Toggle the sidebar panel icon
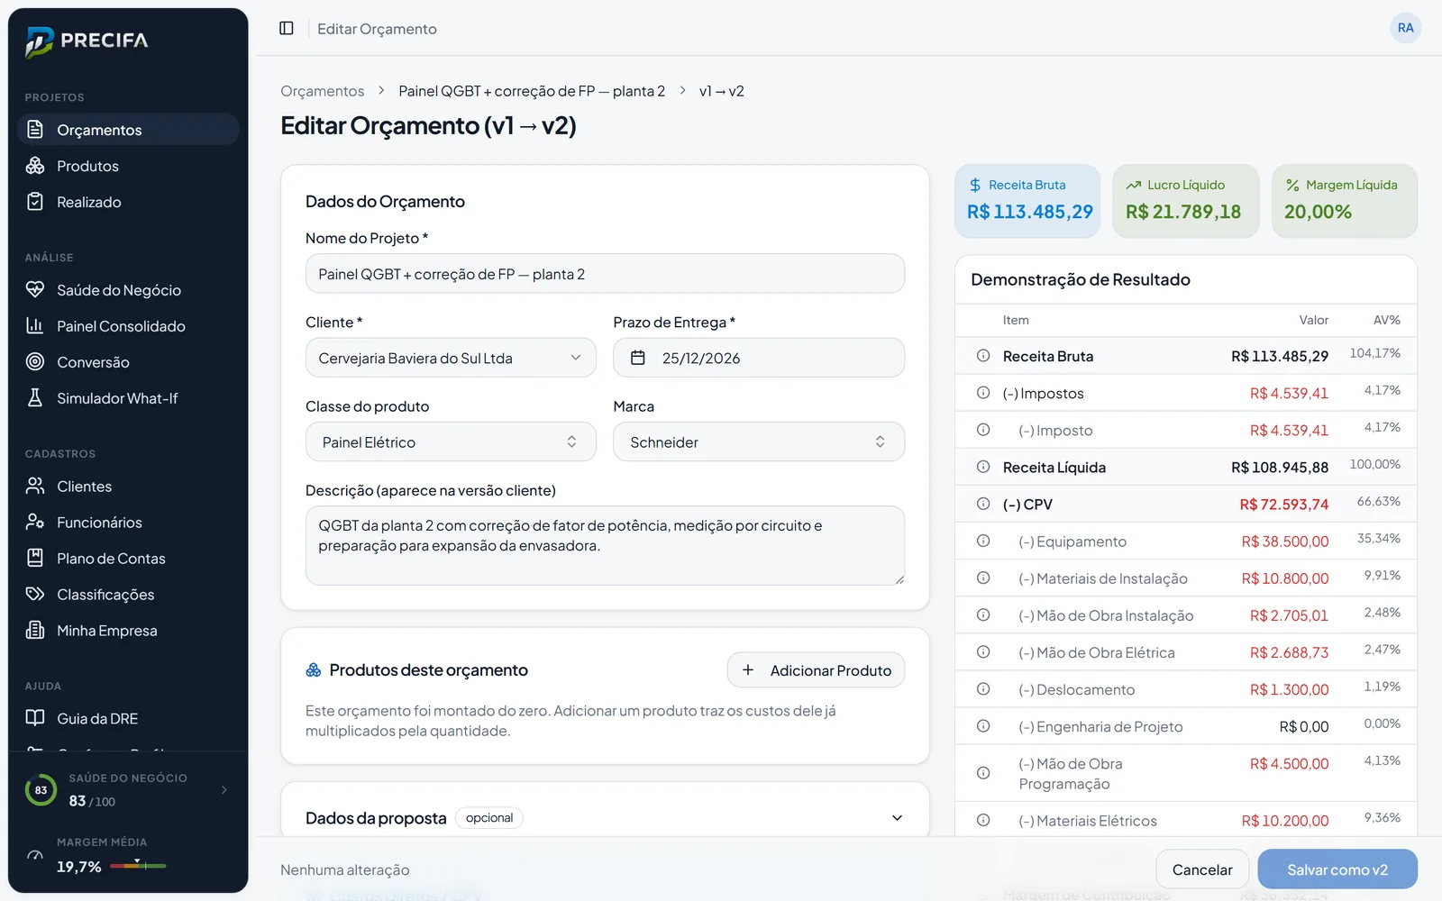1442x901 pixels. pyautogui.click(x=287, y=28)
